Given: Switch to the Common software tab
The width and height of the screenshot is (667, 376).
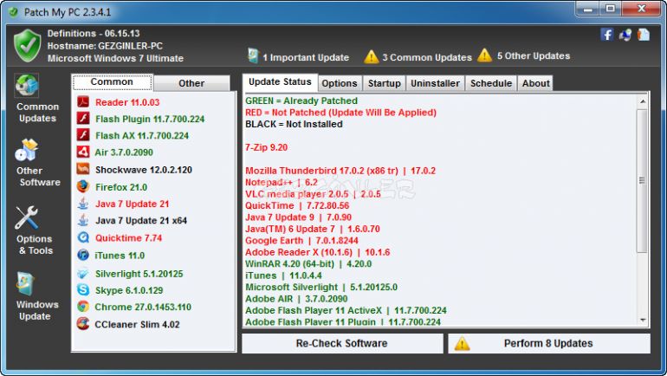Looking at the screenshot, I should tap(112, 82).
